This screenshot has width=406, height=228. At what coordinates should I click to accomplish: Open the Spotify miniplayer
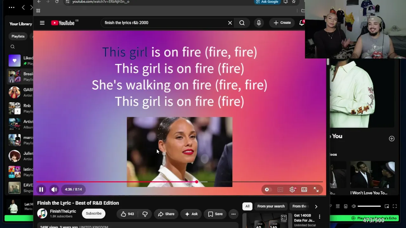[387, 206]
